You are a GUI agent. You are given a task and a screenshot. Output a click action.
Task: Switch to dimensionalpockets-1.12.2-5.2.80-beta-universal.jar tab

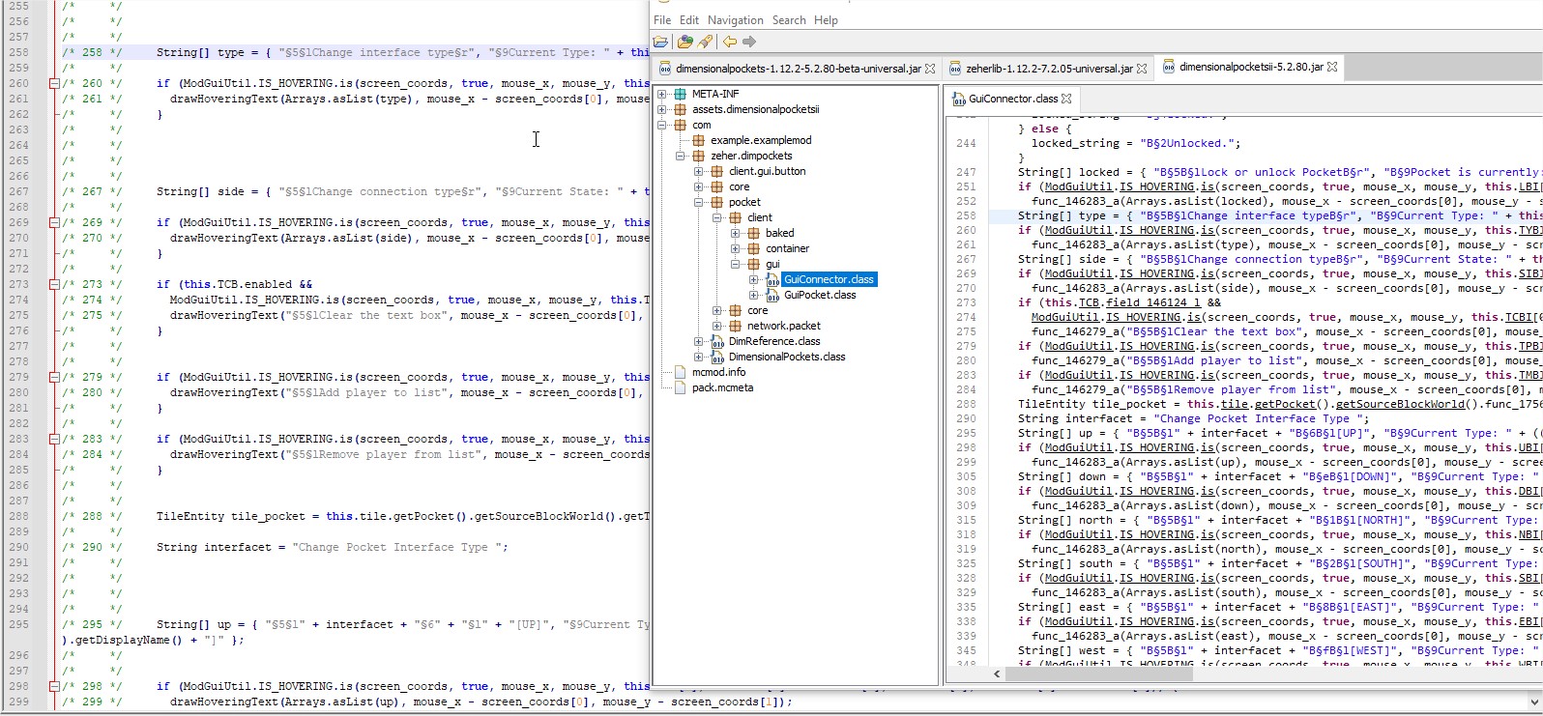point(798,69)
